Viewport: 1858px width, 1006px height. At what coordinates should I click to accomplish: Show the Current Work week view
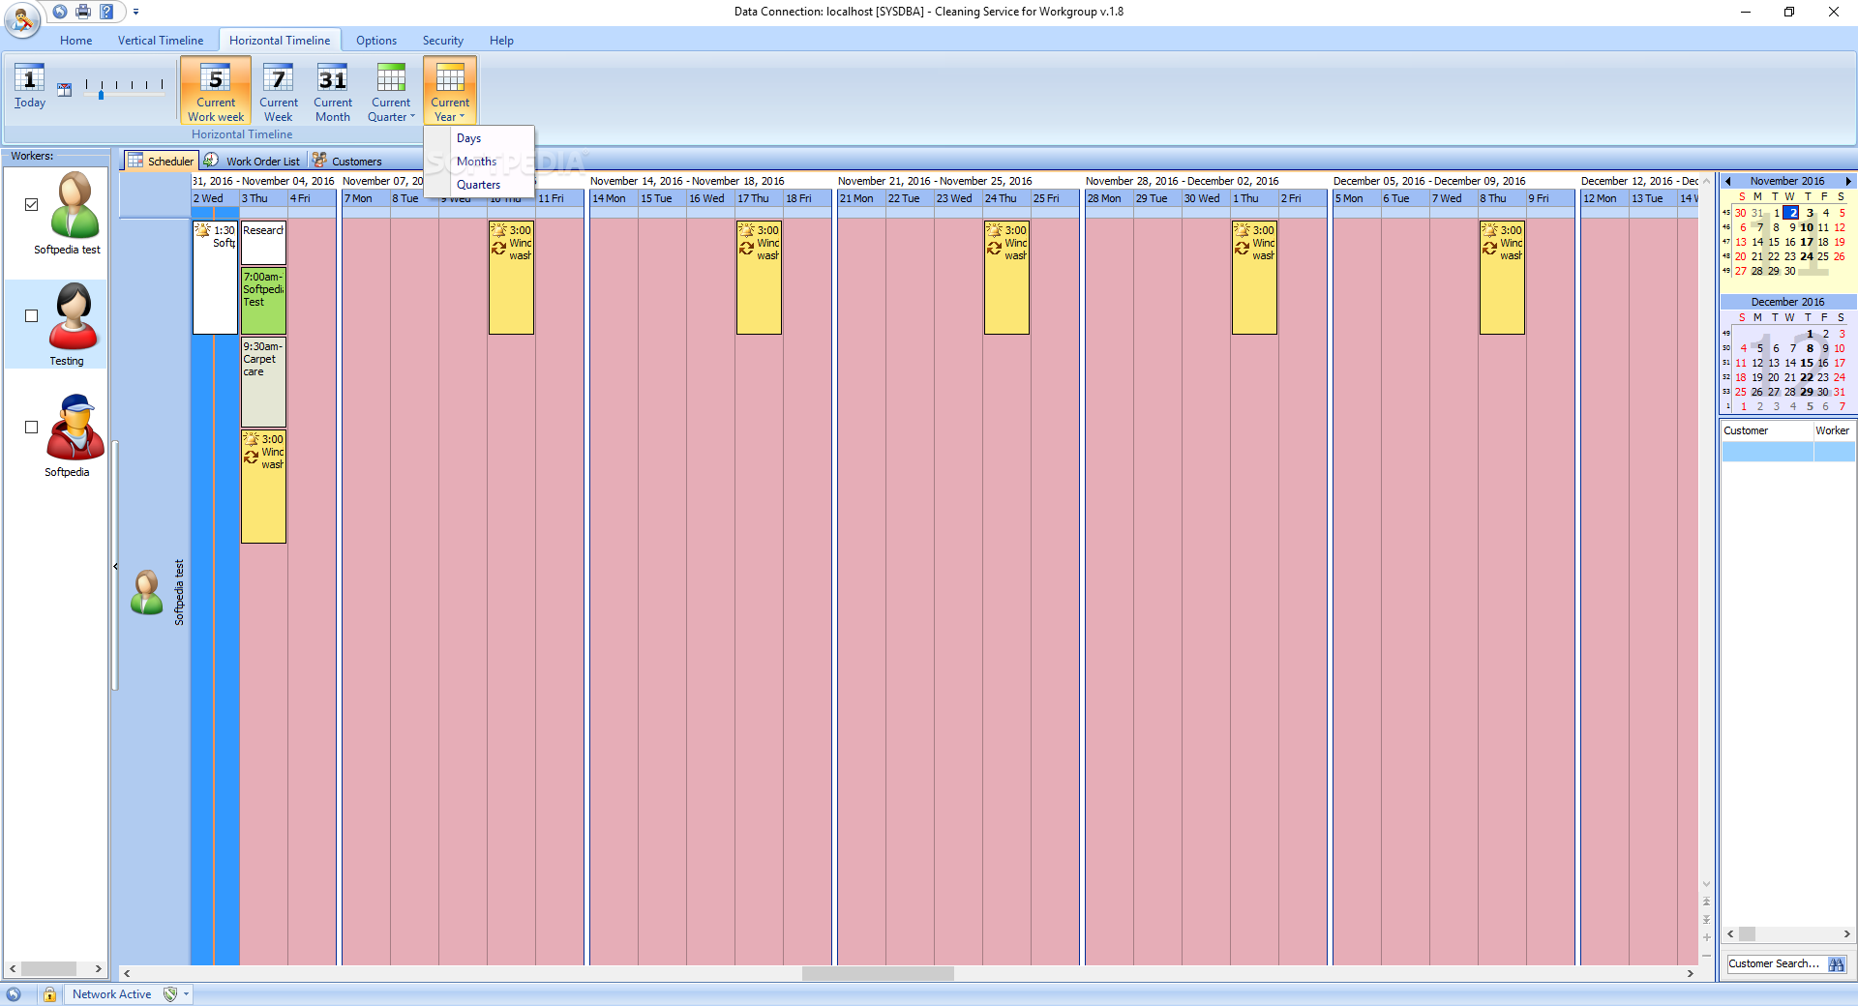(x=216, y=90)
